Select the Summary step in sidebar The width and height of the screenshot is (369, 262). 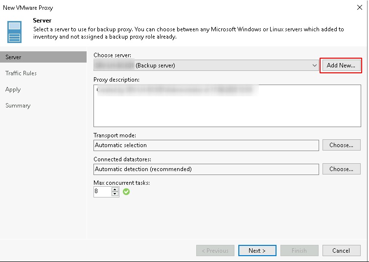tap(18, 106)
